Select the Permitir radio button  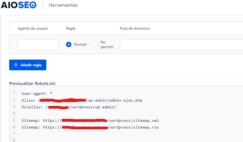pyautogui.click(x=69, y=44)
